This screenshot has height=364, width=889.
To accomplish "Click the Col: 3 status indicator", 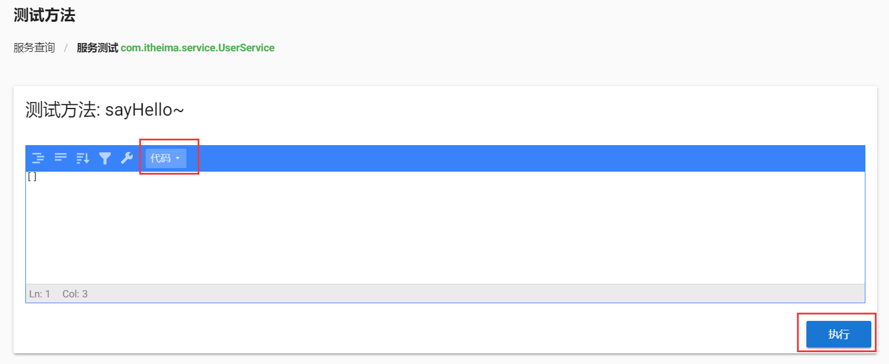I will coord(75,294).
